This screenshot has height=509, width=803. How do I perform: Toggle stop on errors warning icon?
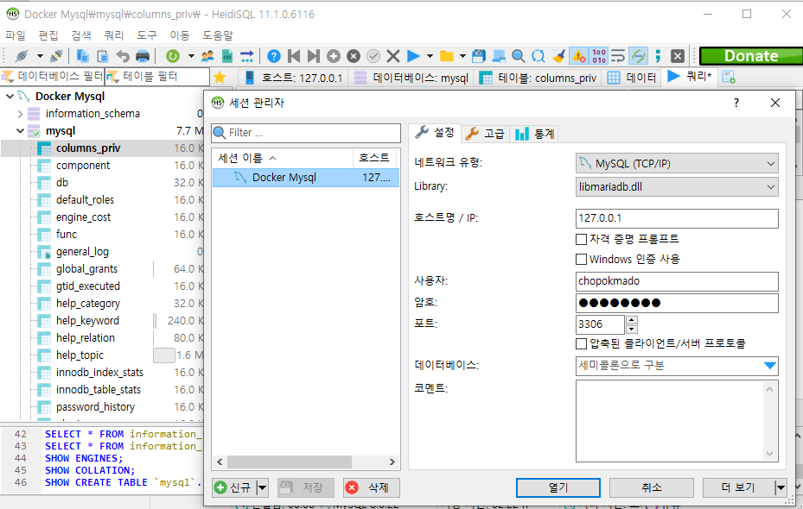[x=578, y=56]
